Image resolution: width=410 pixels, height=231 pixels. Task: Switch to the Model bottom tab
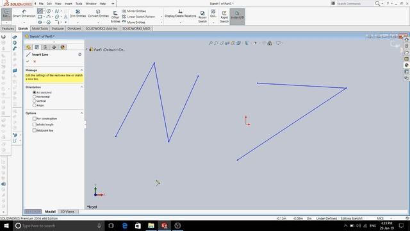[x=50, y=211]
